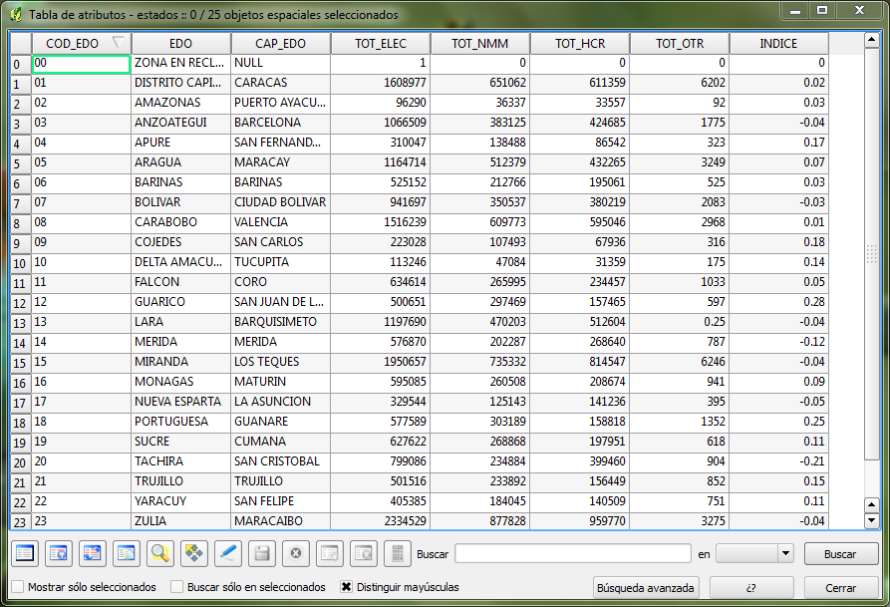
Task: Save edits using floppy disk icon
Action: tap(262, 553)
